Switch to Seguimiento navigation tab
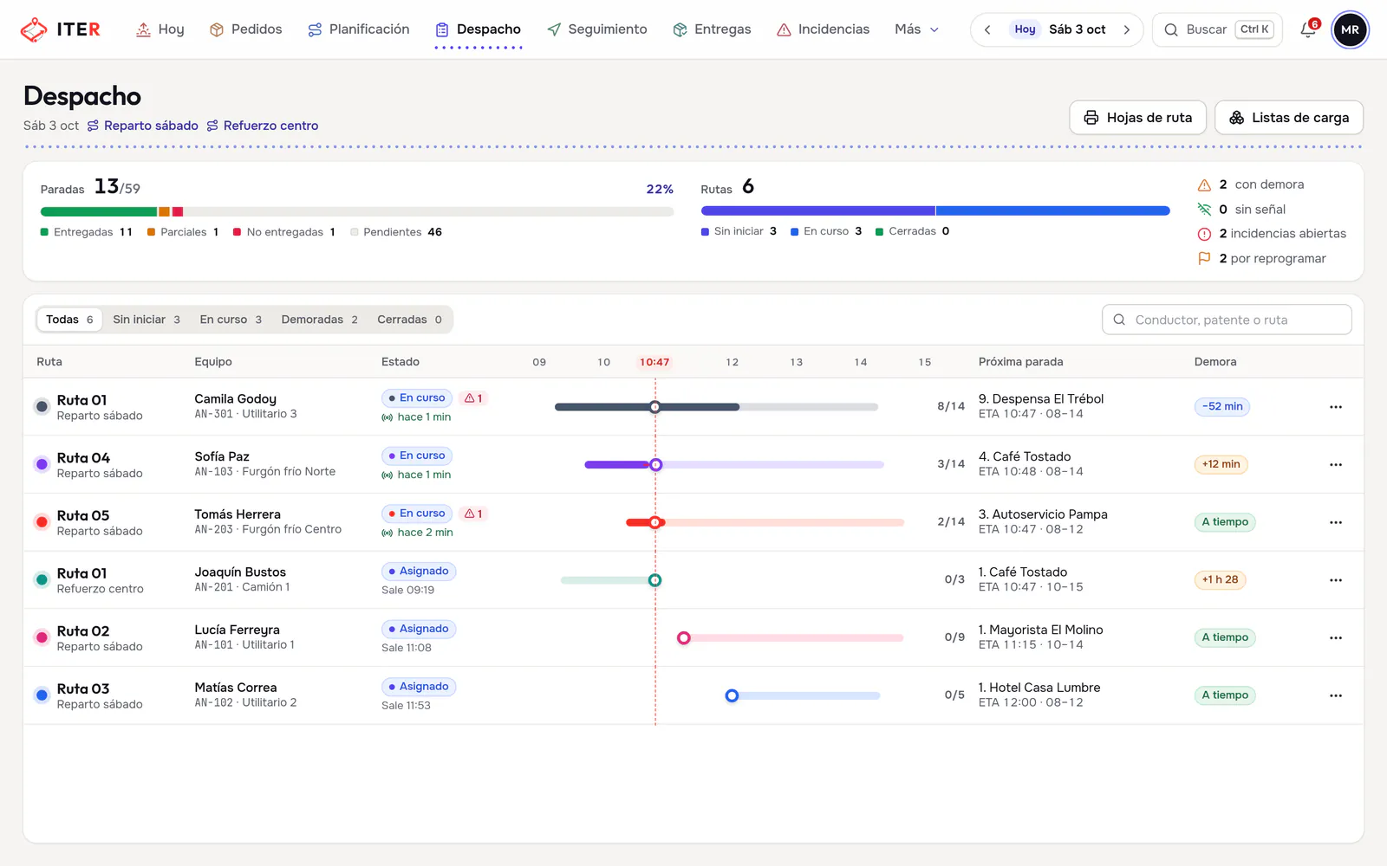 point(597,29)
